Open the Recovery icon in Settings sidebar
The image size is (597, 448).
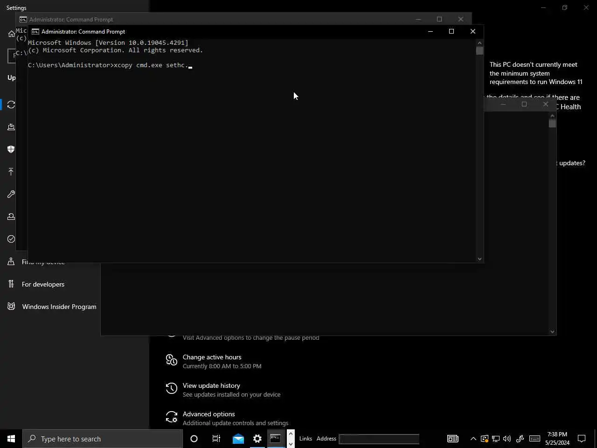click(x=11, y=217)
